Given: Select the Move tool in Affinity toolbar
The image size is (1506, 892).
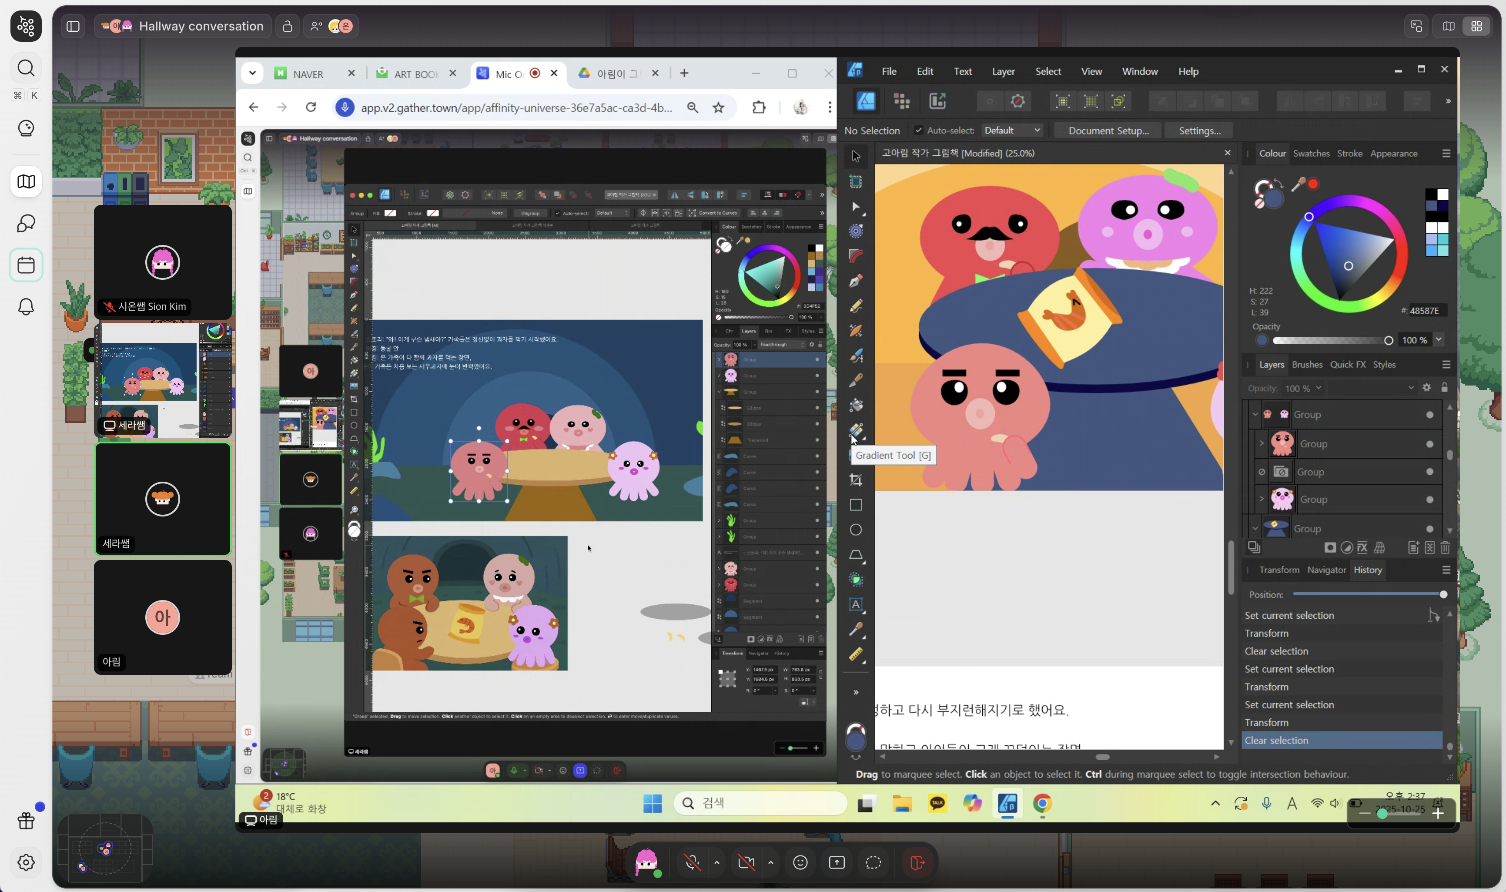Looking at the screenshot, I should click(856, 156).
